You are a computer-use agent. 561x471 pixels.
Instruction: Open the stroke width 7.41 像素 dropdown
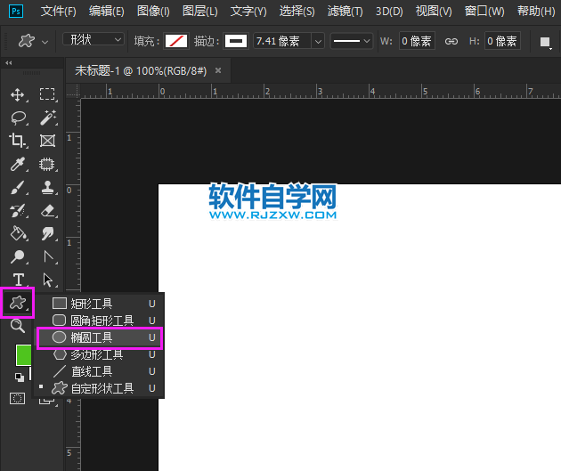point(318,42)
